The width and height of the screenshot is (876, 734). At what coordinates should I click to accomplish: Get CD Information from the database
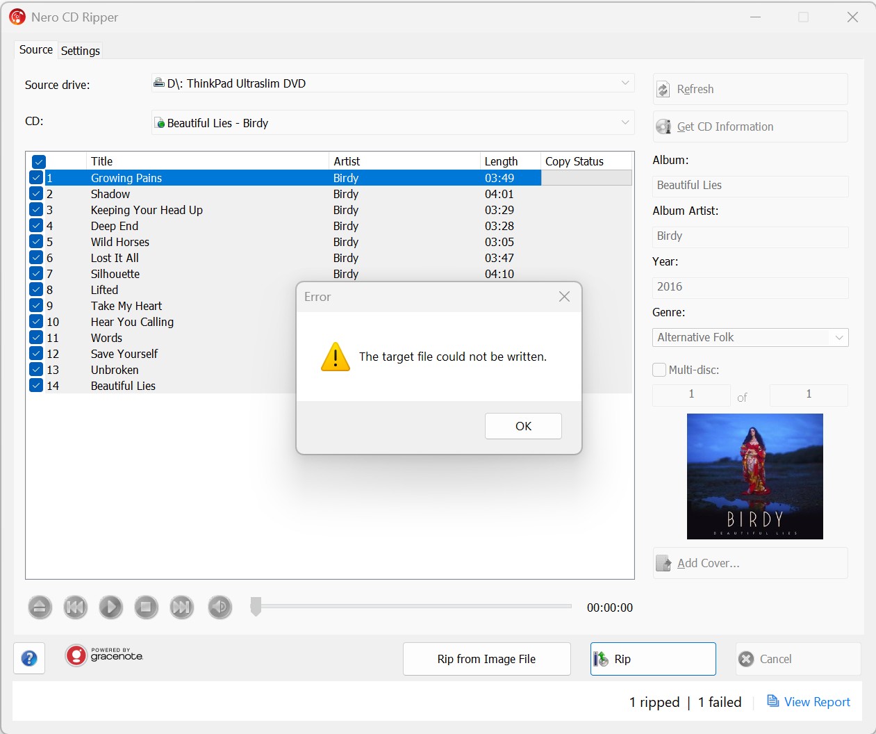tap(750, 127)
